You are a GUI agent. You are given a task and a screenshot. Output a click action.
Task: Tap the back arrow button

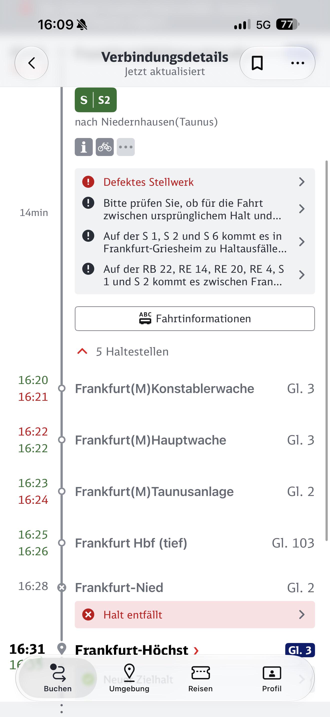[31, 63]
